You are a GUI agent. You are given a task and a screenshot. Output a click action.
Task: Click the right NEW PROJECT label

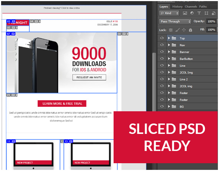[x=82, y=162]
